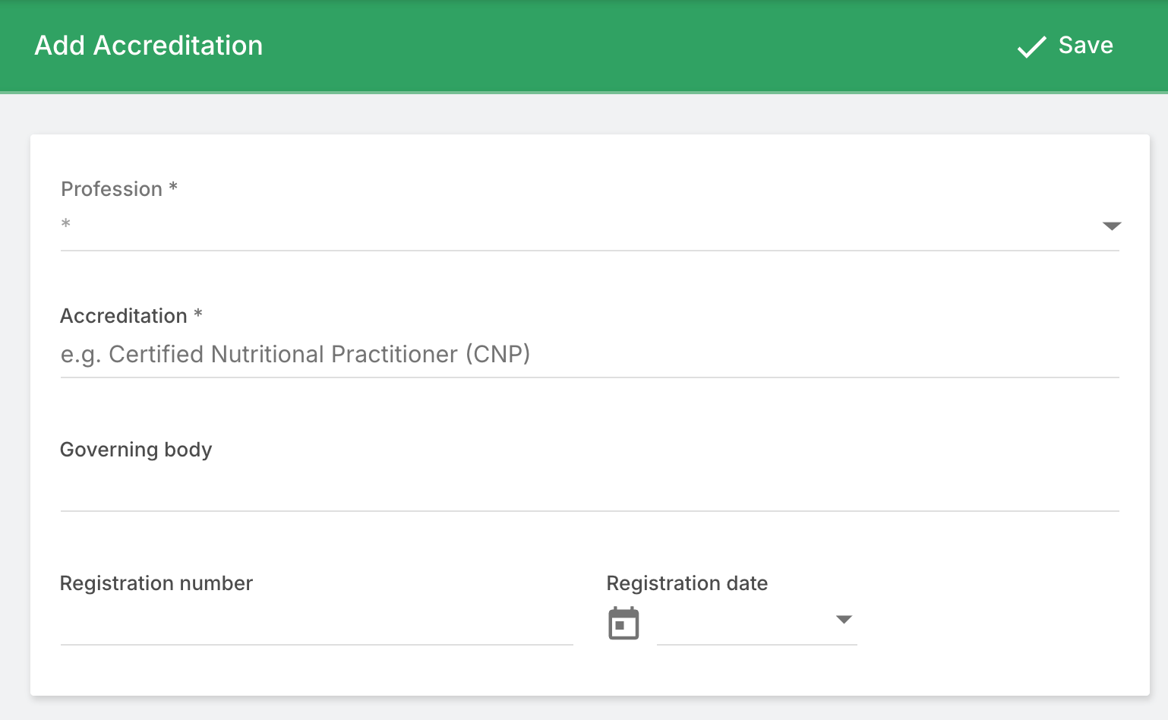Select the Registration number input field
Viewport: 1168px width, 720px height.
316,624
